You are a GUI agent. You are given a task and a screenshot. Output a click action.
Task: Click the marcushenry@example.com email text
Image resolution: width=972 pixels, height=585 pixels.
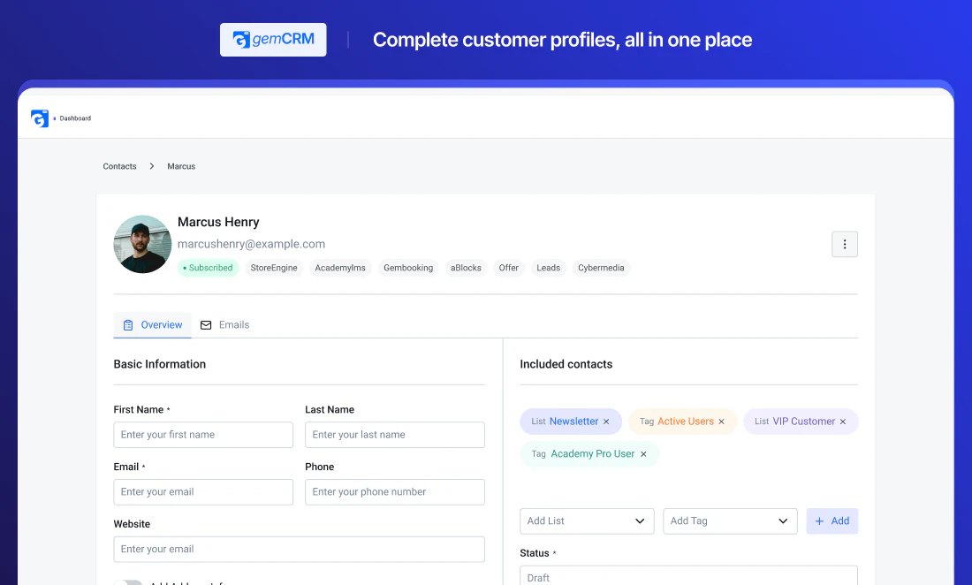(252, 244)
